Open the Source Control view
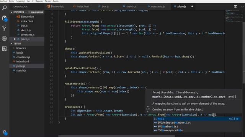Image resolution: width=245 pixels, height=137 pixels. 4,28
